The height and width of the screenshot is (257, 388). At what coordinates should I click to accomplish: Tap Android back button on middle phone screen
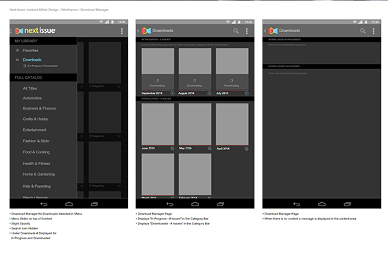tap(170, 204)
